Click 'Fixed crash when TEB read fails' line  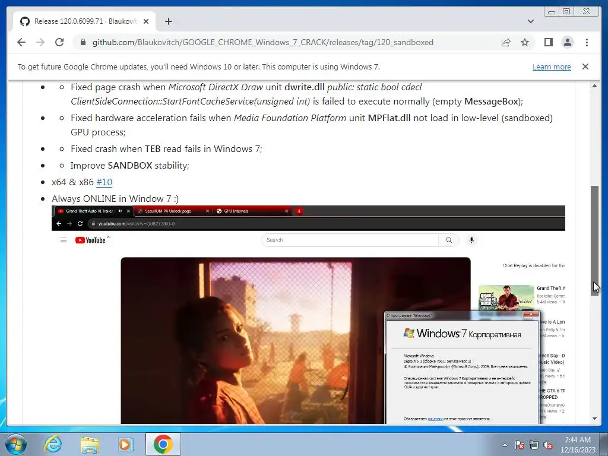pos(166,149)
